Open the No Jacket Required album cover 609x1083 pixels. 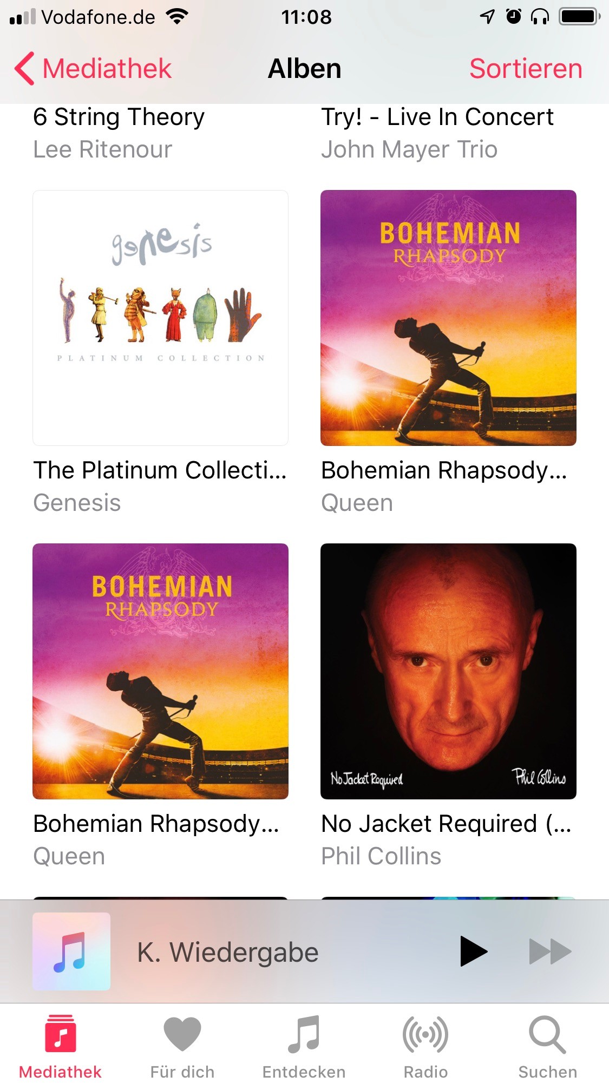pos(448,671)
